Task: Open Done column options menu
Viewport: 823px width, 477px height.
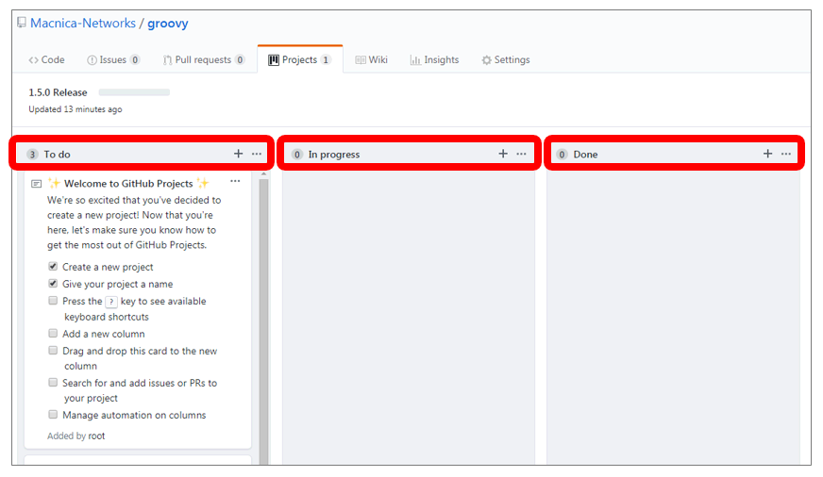Action: point(786,154)
